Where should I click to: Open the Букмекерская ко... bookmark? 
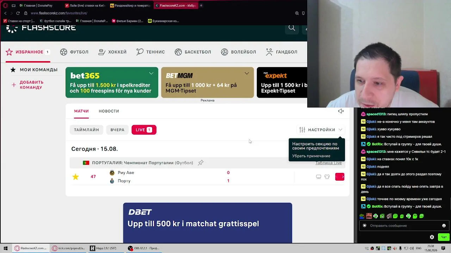163,21
